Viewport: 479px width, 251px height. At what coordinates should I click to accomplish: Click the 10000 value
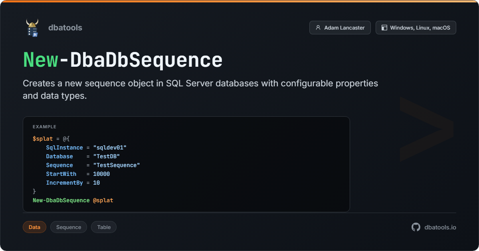[x=101, y=174]
